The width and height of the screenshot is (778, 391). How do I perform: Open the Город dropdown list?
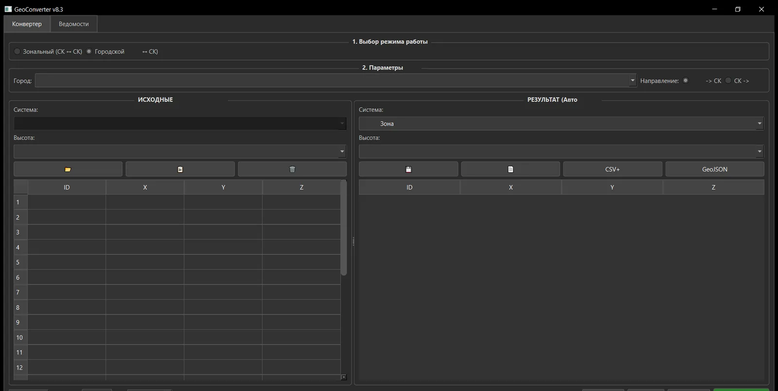tap(336, 81)
